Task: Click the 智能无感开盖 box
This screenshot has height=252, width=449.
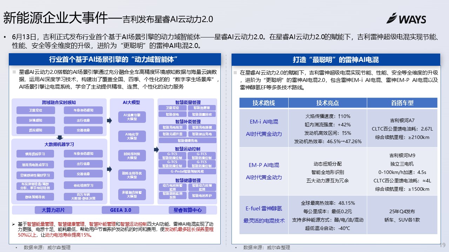Action: (172, 134)
